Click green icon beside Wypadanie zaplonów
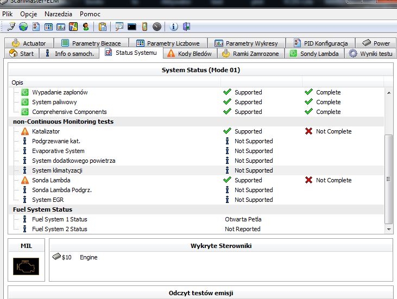The width and height of the screenshot is (397, 299). coord(25,92)
